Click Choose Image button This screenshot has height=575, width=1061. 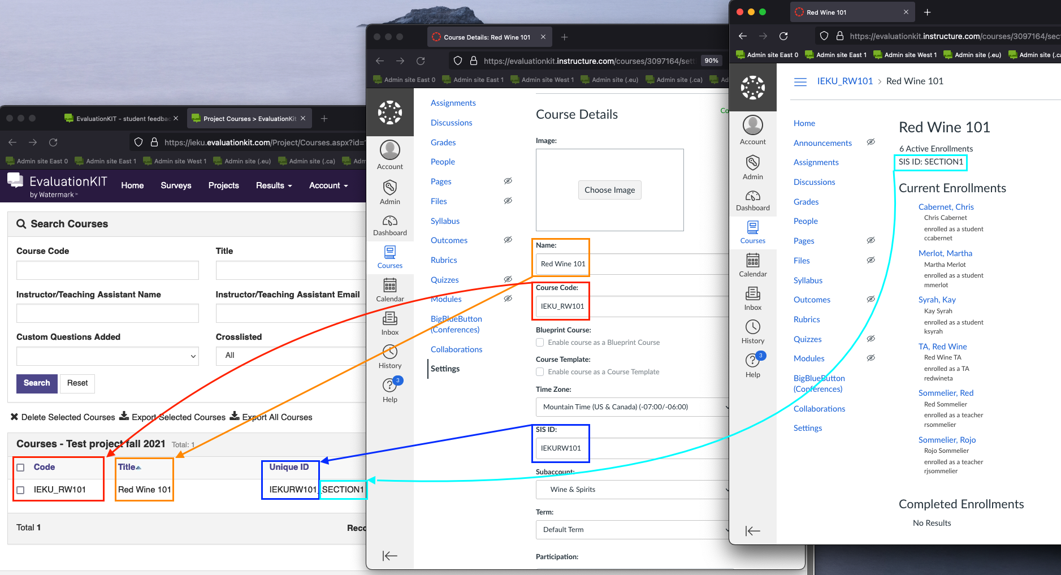click(609, 190)
